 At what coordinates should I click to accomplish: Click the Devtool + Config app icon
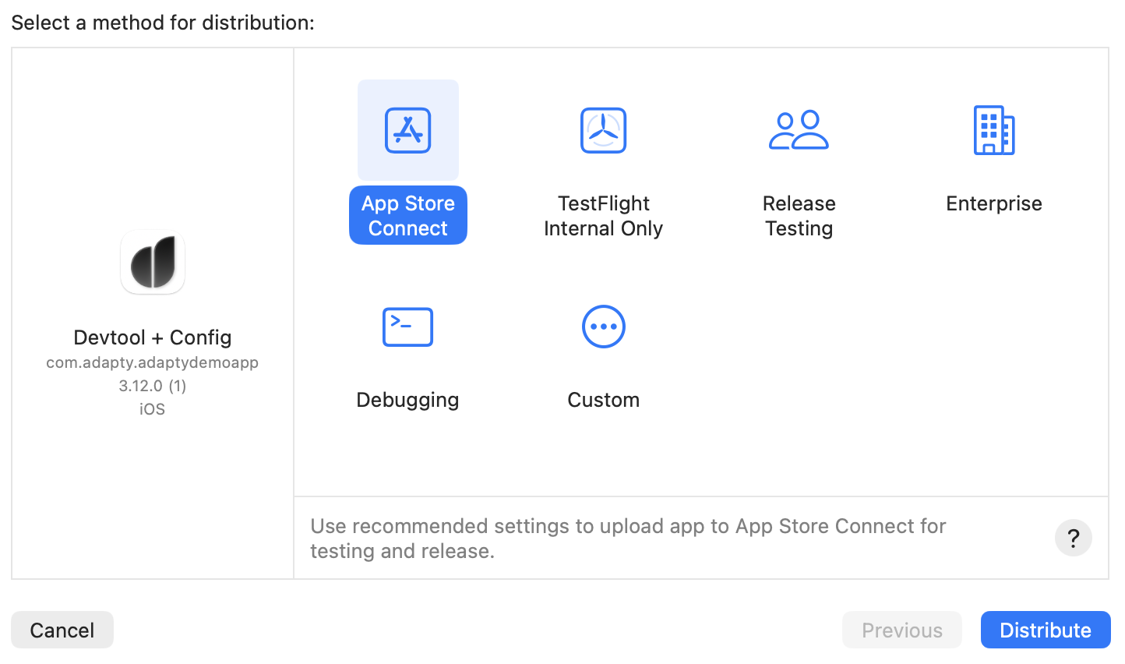point(153,262)
